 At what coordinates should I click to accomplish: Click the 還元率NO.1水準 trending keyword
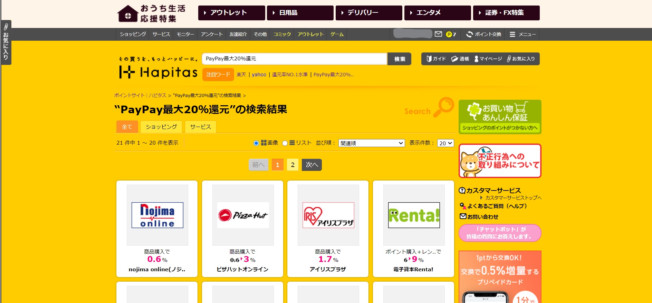[290, 75]
